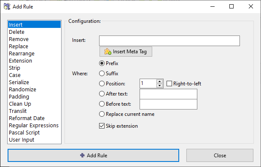Select the After text radio button
This screenshot has height=167, width=261.
click(102, 94)
